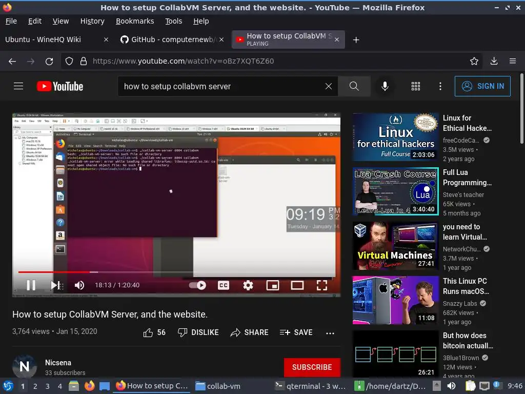Viewport: 525px width, 394px height.
Task: Run the search with magnifier button
Action: 354,86
